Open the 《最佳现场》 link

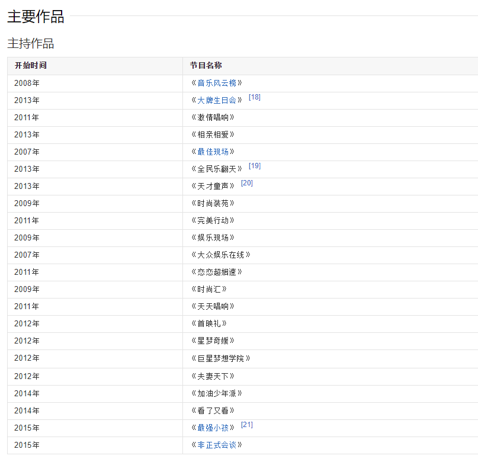[213, 152]
